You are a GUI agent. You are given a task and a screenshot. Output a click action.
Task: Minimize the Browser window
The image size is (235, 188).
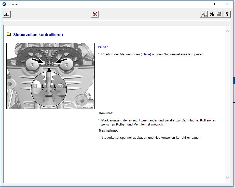(204, 4)
